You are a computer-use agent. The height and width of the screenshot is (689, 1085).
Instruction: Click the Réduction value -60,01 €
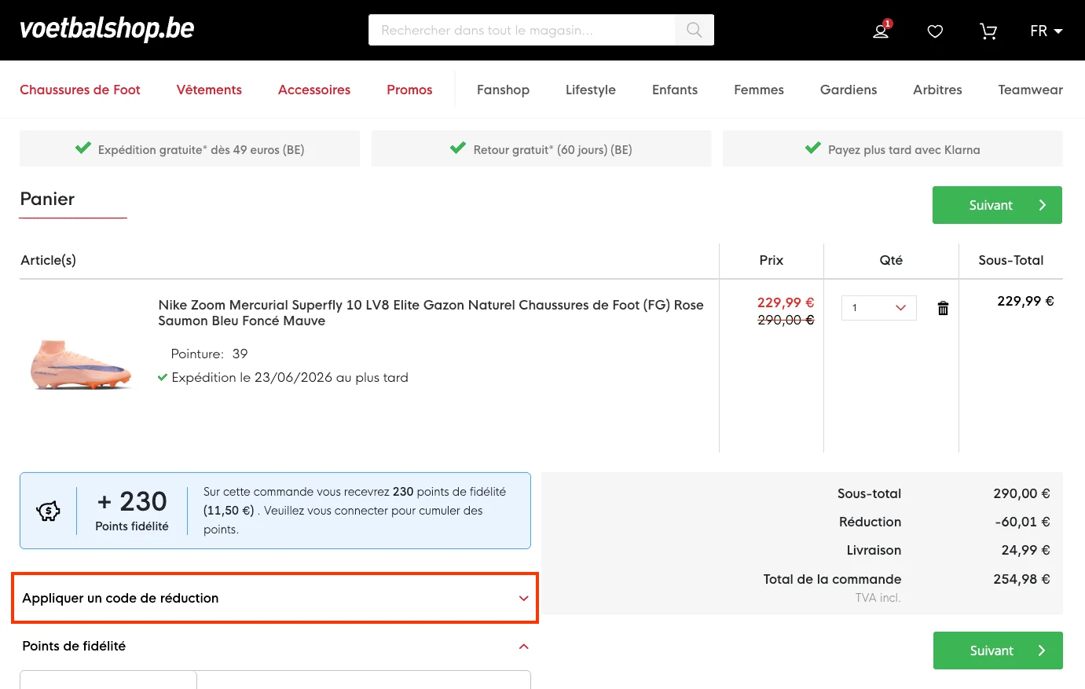(x=1022, y=522)
